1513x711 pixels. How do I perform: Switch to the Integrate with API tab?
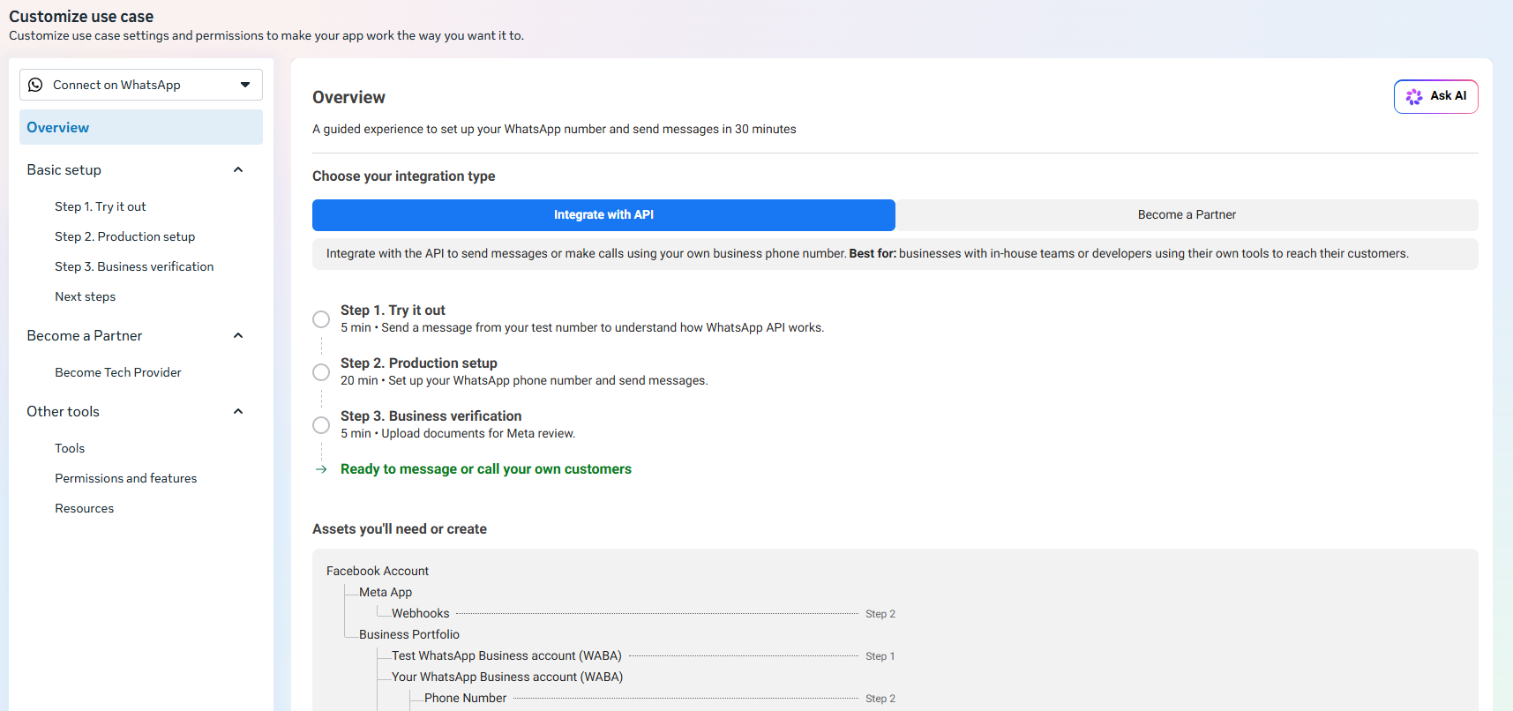[603, 214]
